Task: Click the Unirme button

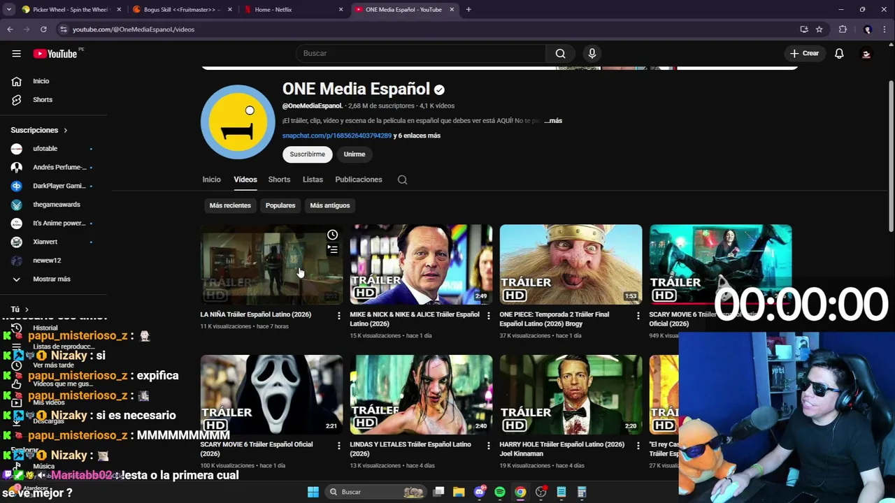Action: click(355, 154)
